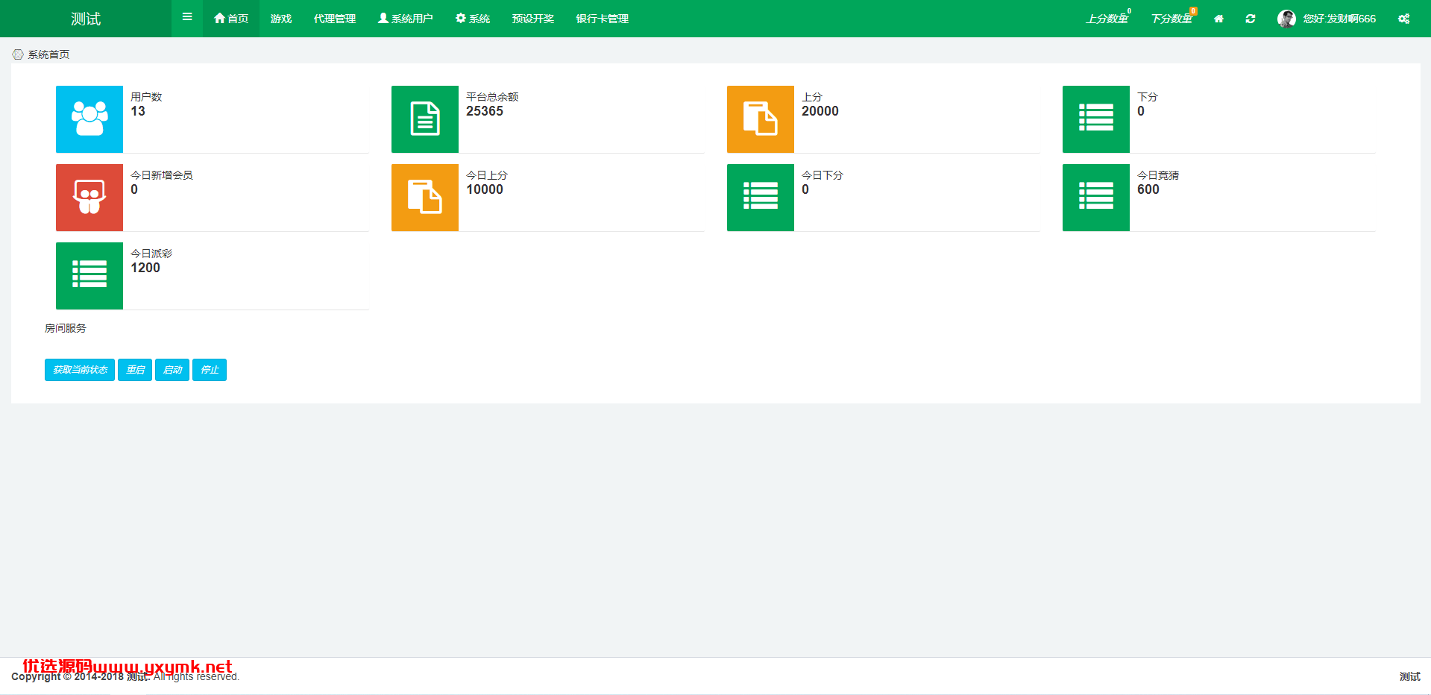Click the green 今日竞猜 list icon tile
Screen dimensions: 1431x695
(x=1096, y=198)
